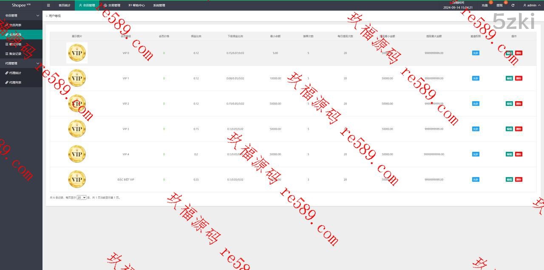Toggle 允许 permission on ĐẶC BIỆT VIP row
Image resolution: width=544 pixels, height=270 pixels.
point(476,179)
